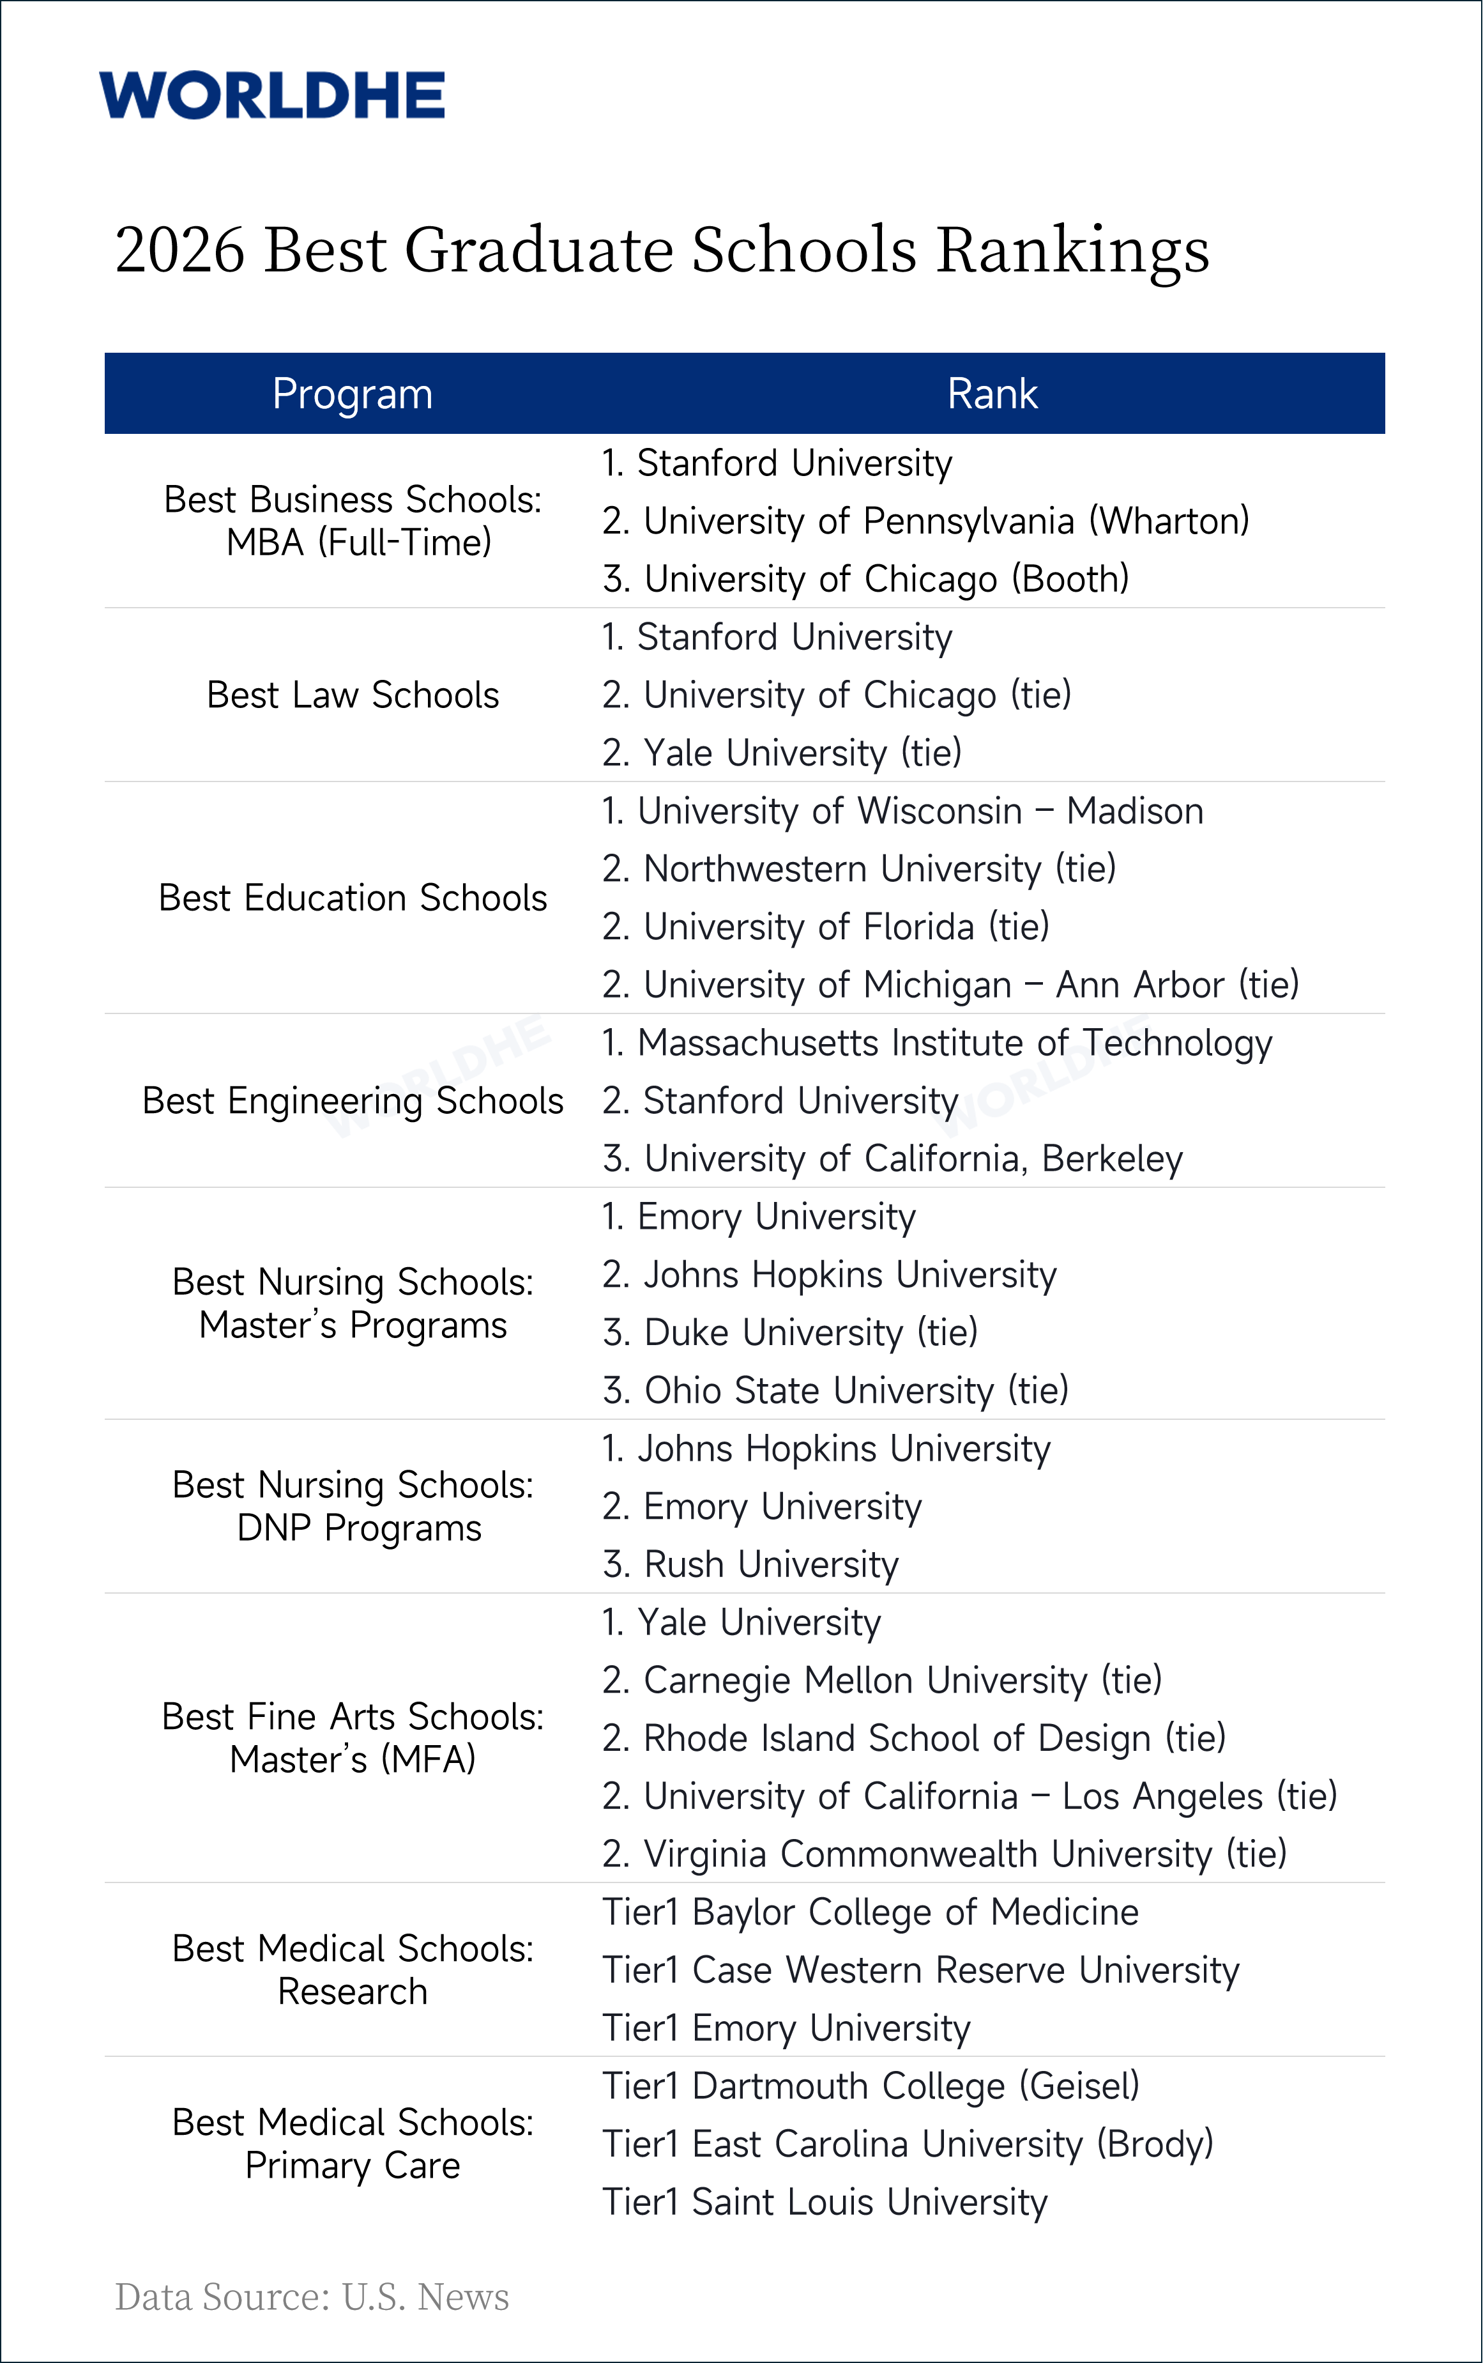Click the Rank column header
Image resolution: width=1483 pixels, height=2363 pixels.
tap(992, 394)
